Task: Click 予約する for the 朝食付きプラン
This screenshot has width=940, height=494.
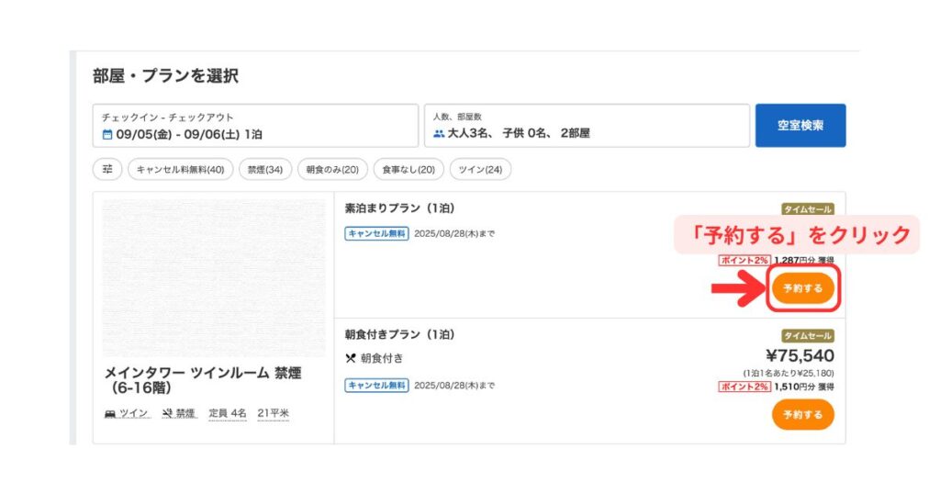Action: click(x=802, y=415)
